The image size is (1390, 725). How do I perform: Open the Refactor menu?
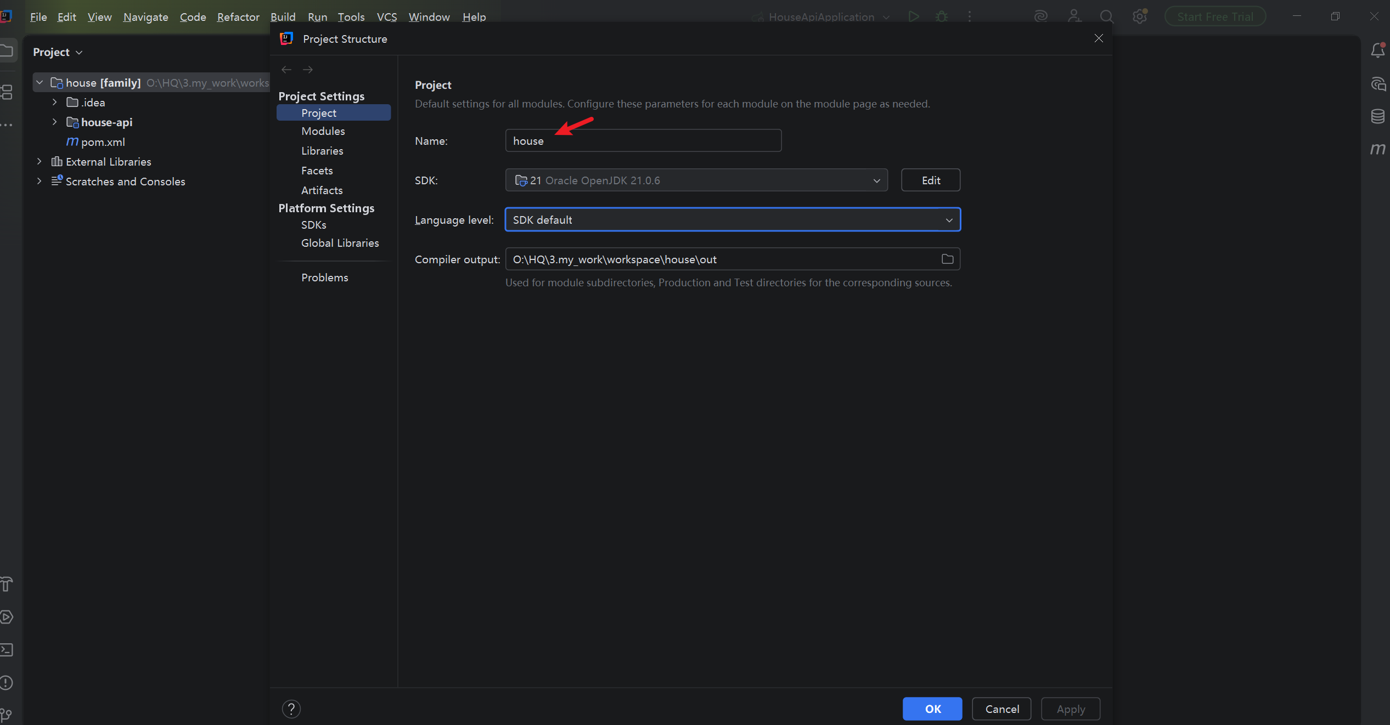click(238, 17)
